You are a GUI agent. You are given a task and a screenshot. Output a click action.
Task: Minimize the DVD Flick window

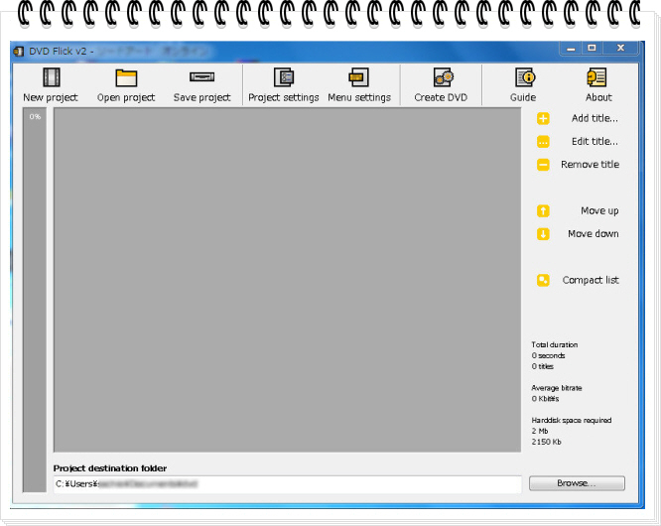(572, 48)
